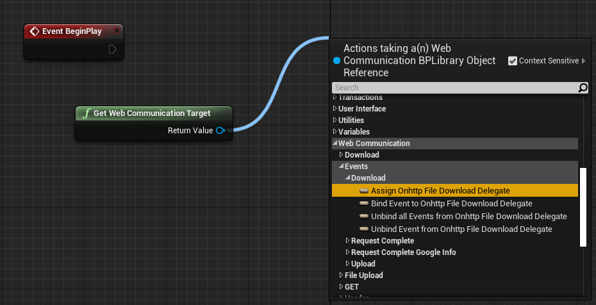The image size is (596, 305).
Task: Click the action Search input field
Action: (454, 88)
